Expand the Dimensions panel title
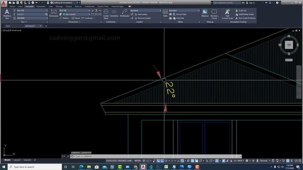303x170 pixels. [74, 22]
